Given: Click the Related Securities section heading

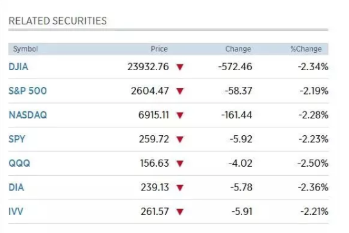Looking at the screenshot, I should (58, 21).
